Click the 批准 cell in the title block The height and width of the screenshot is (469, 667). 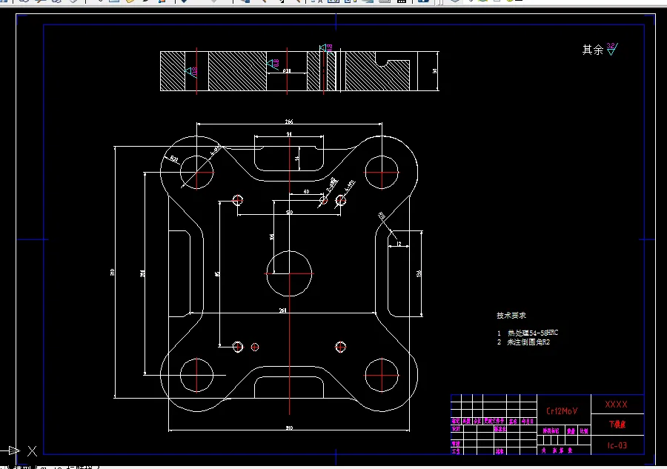[500, 451]
